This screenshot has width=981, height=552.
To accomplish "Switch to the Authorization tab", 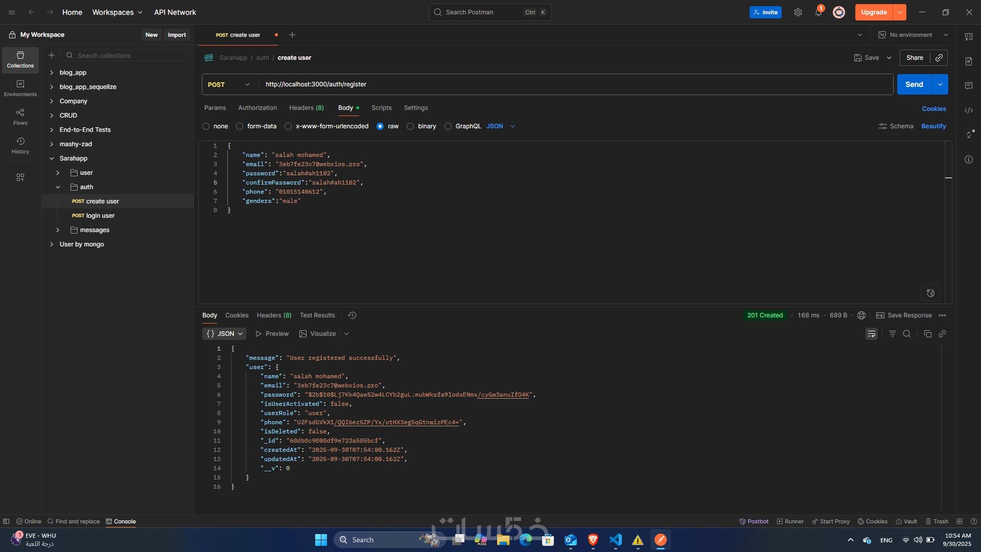I will (x=258, y=108).
